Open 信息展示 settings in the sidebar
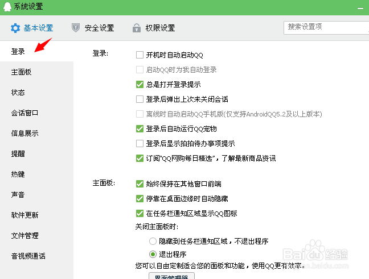This screenshot has height=279, width=369. 36,133
